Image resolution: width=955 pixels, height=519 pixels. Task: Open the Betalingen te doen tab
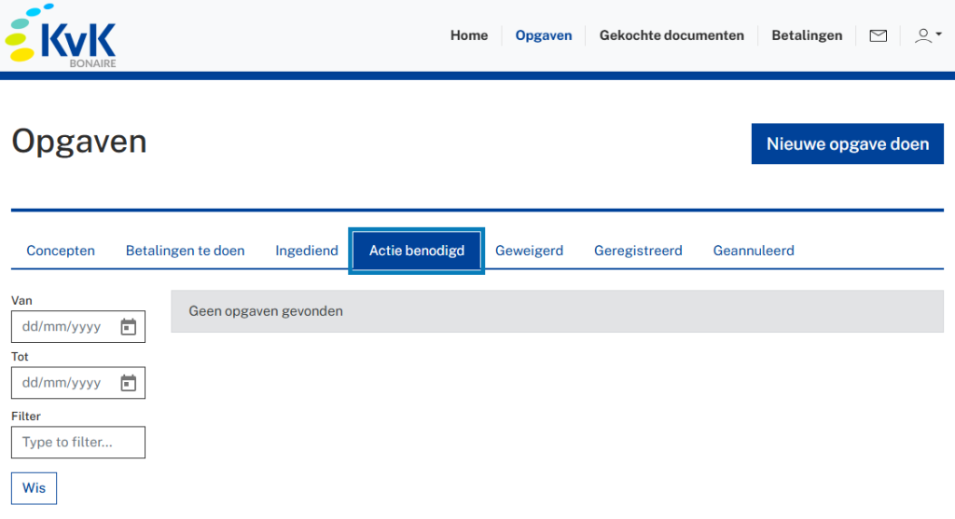click(x=186, y=251)
